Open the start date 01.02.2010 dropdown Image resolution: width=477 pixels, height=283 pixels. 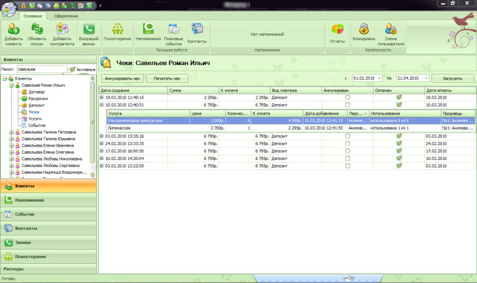[380, 78]
